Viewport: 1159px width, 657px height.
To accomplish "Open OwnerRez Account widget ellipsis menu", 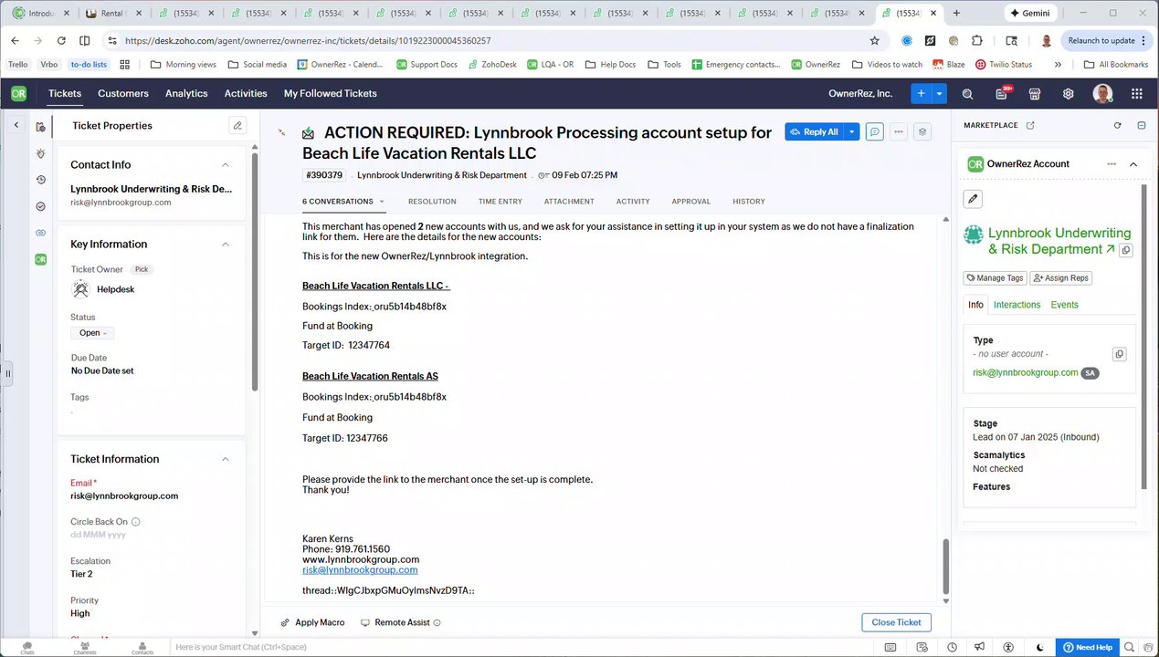I will 1112,164.
